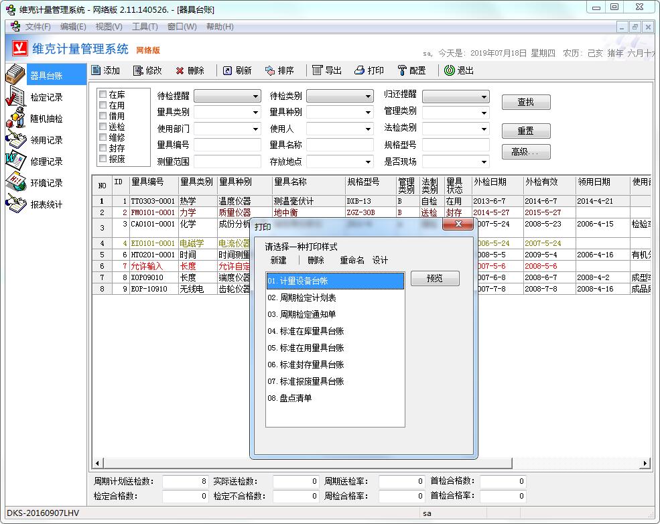Click the 修改 (Modify) toolbar icon

pos(138,70)
